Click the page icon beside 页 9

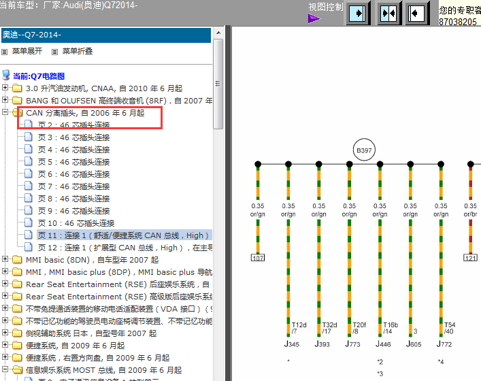(x=28, y=210)
